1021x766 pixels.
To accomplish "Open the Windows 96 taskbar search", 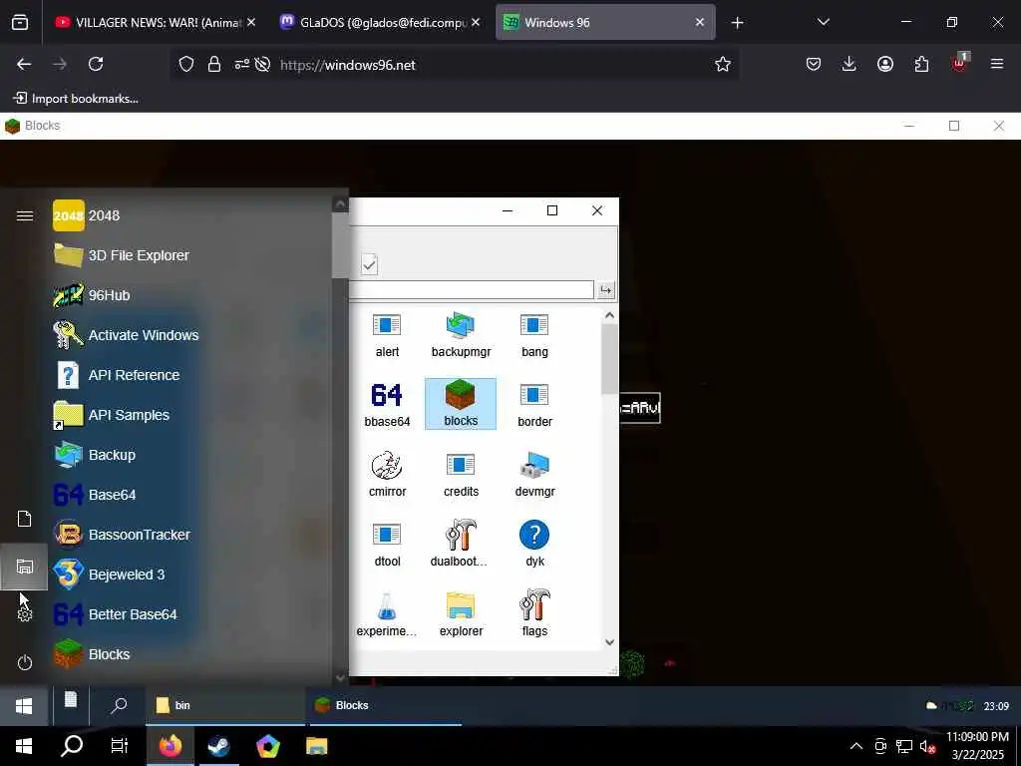I will 119,705.
